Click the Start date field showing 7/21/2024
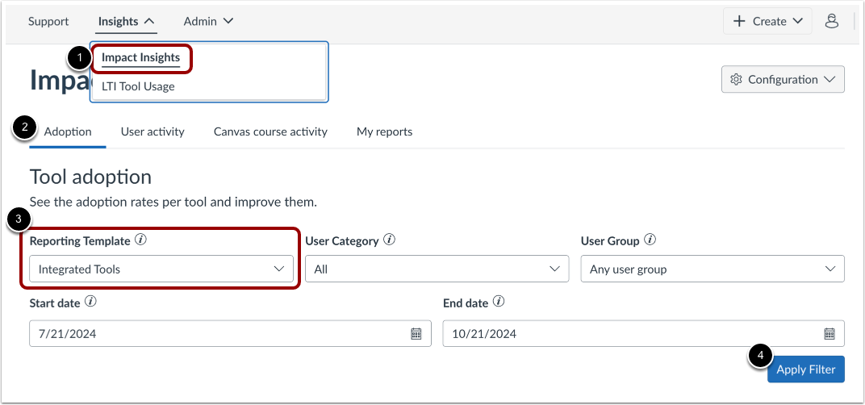This screenshot has height=405, width=865. [x=230, y=334]
